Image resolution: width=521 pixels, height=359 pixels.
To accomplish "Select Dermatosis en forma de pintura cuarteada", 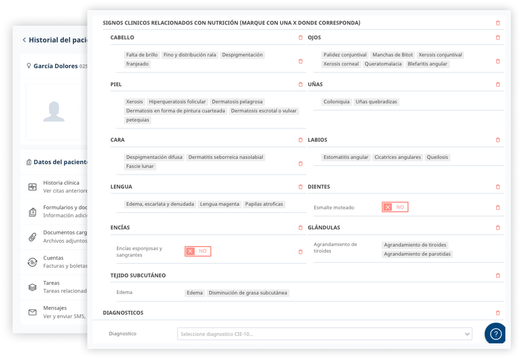I will (x=176, y=111).
